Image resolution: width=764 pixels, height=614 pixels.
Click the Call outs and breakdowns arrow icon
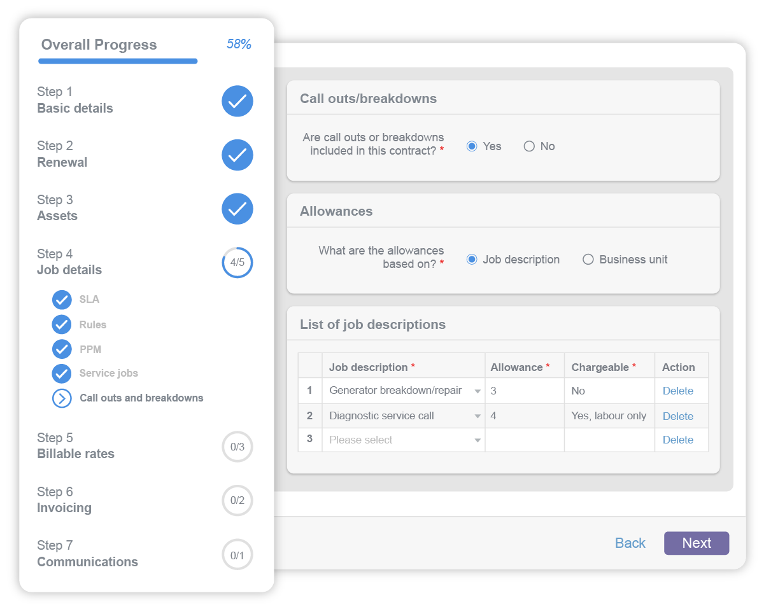[62, 398]
